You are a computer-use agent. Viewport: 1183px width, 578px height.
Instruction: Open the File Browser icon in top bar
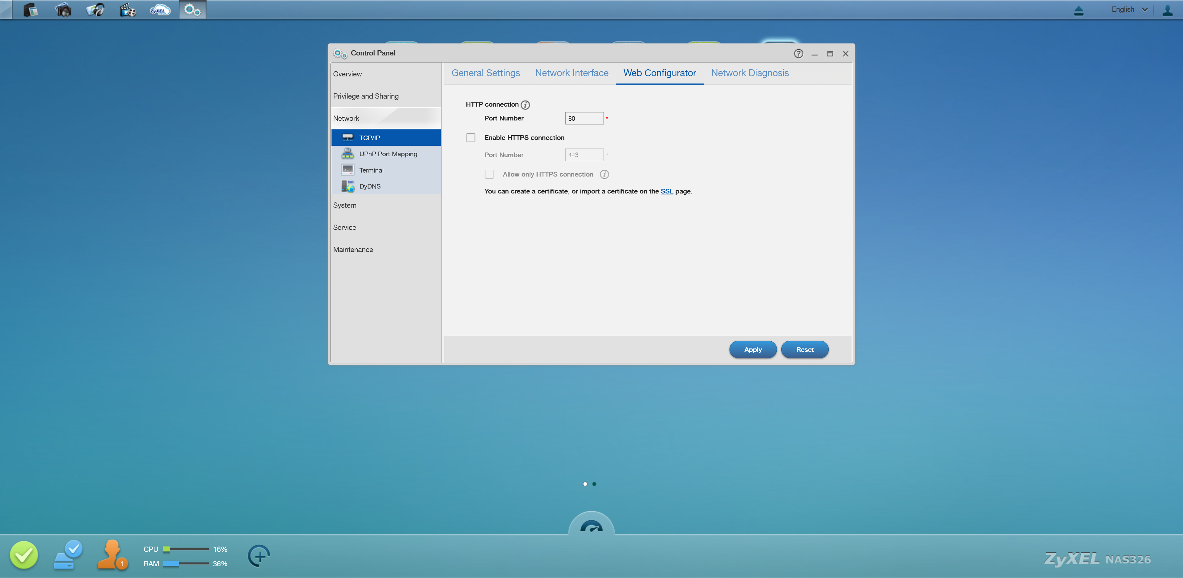click(x=30, y=10)
